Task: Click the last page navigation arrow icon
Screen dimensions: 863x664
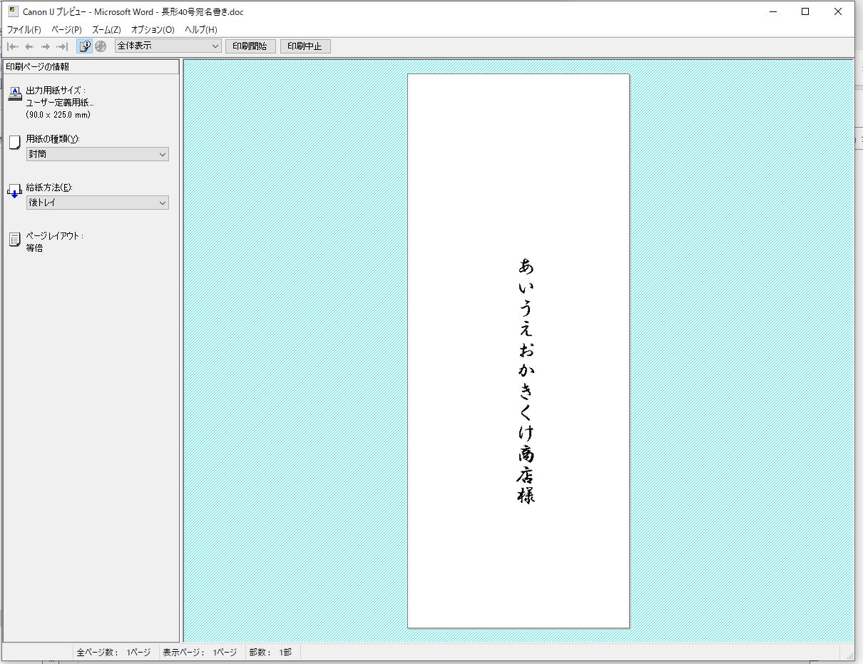Action: (x=62, y=46)
